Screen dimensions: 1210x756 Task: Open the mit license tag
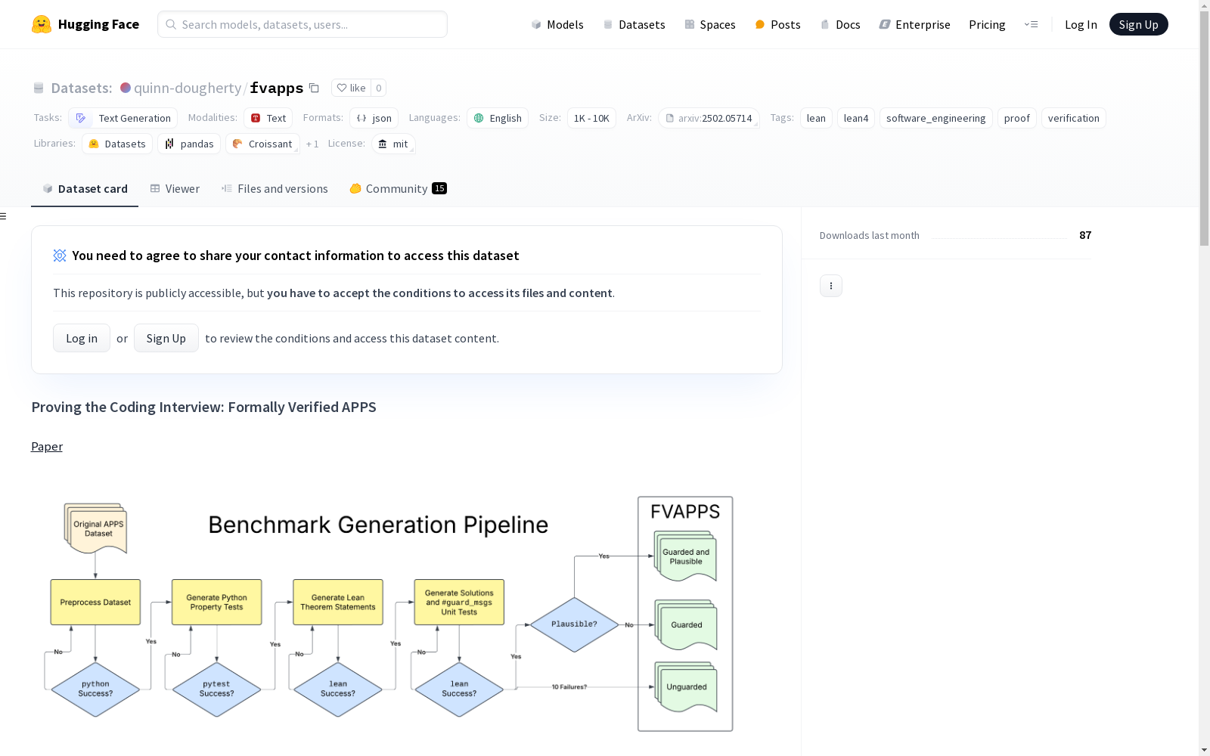[x=393, y=144]
